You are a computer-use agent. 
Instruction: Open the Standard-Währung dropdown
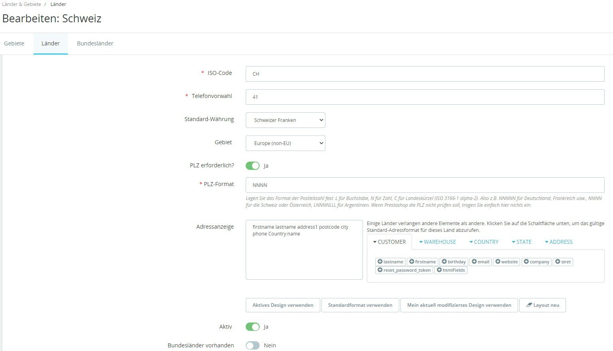[286, 120]
